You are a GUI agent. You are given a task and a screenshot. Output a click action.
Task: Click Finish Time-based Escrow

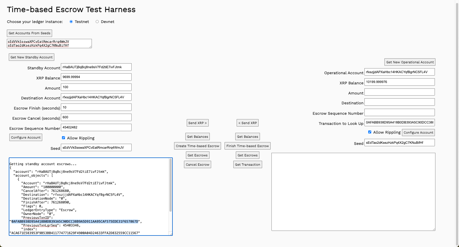tap(247, 146)
